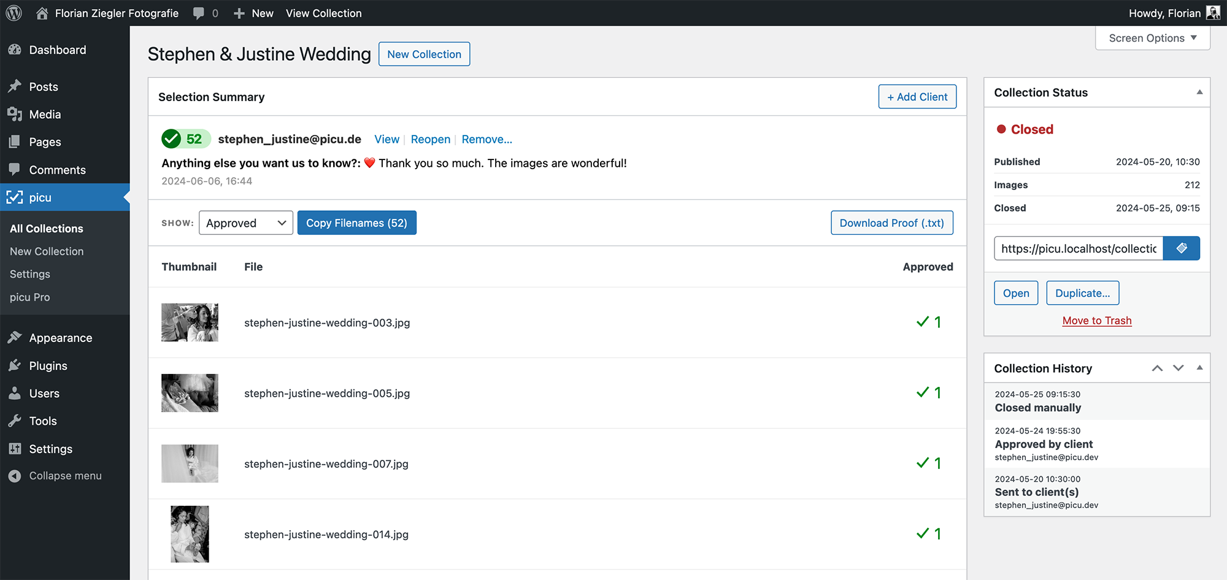Open the comments bubble icon in admin bar
The height and width of the screenshot is (580, 1227).
tap(199, 13)
